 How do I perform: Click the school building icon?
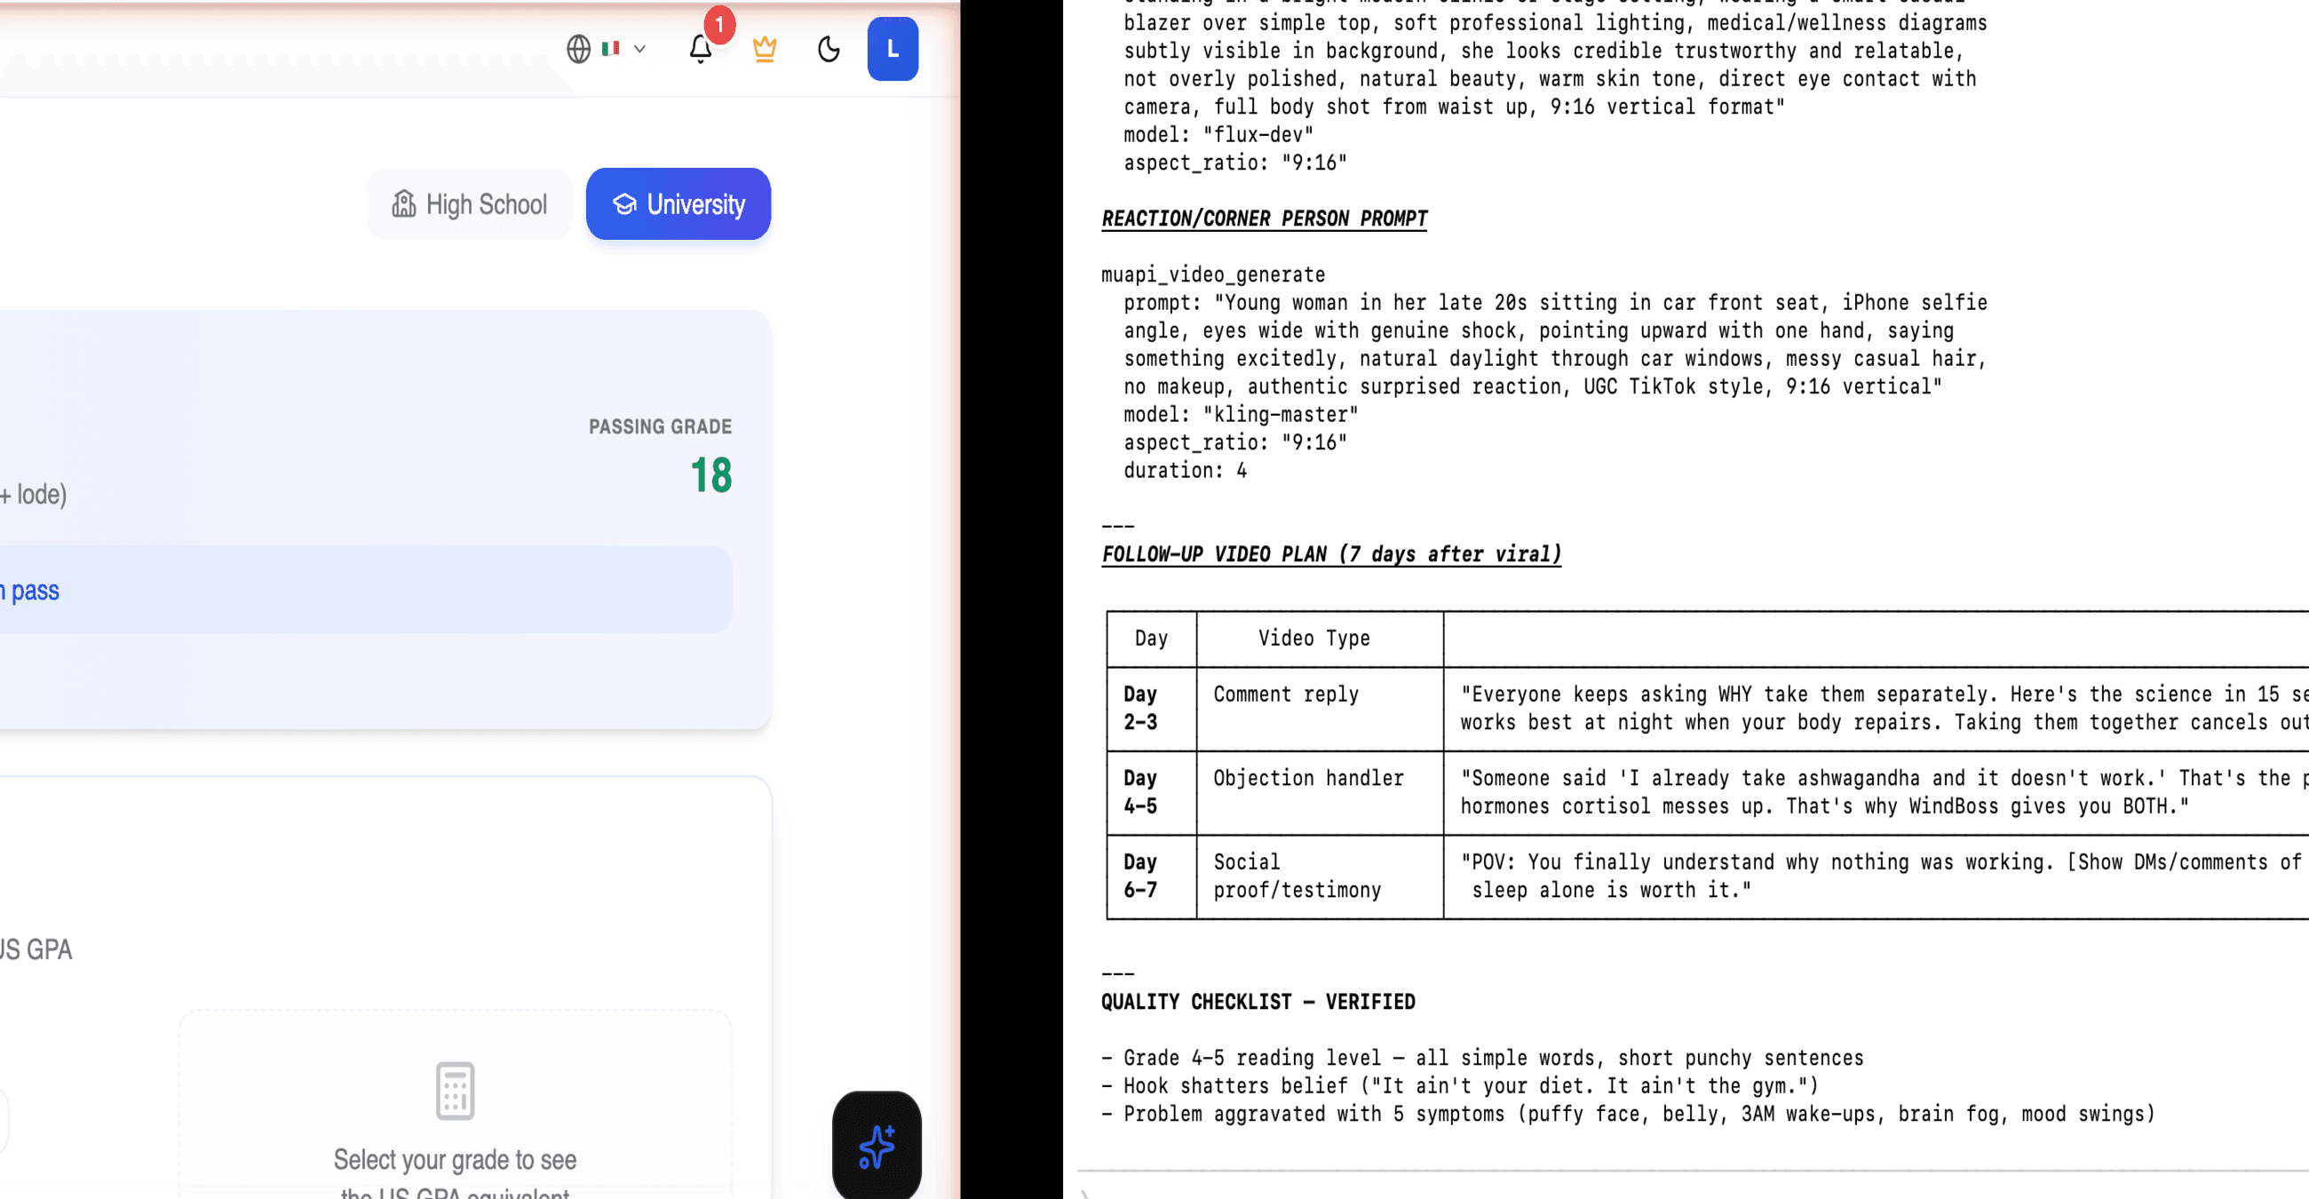[x=403, y=204]
